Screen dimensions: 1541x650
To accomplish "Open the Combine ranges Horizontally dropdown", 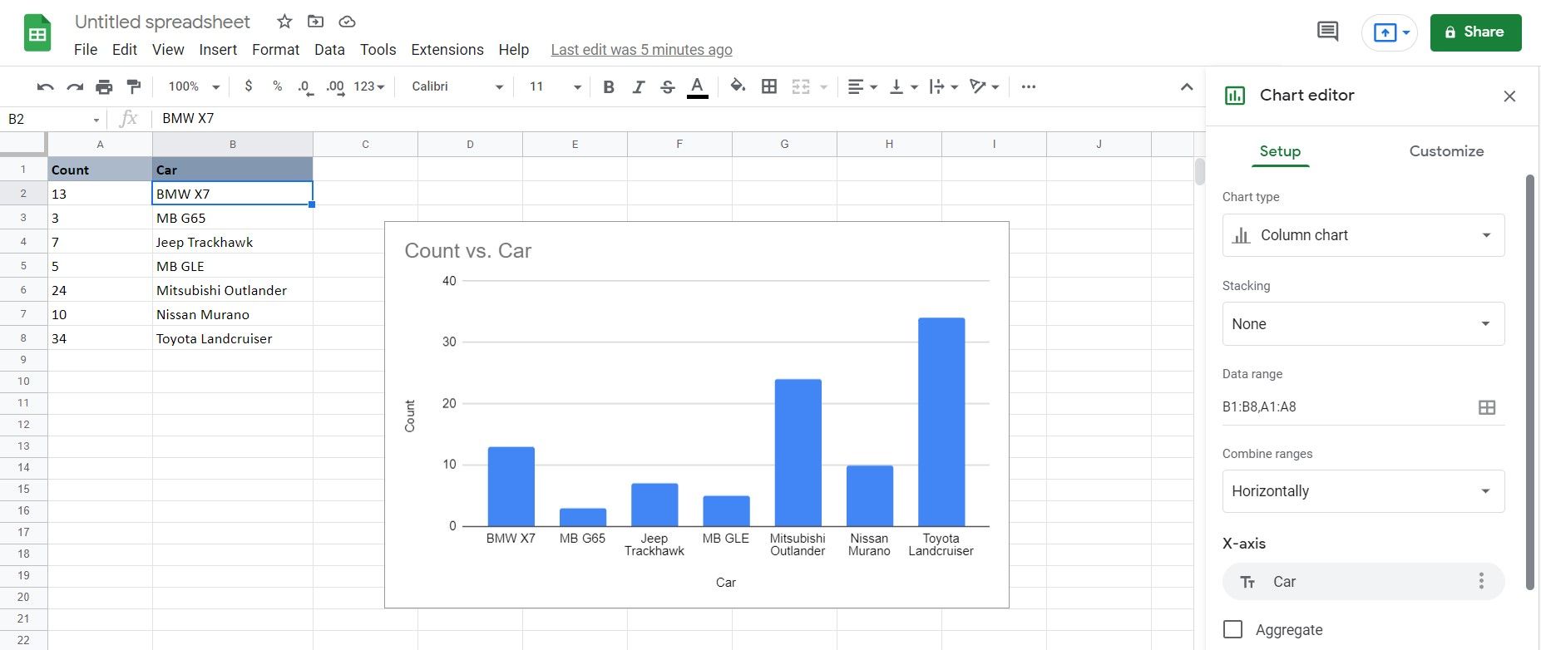I will [1363, 491].
